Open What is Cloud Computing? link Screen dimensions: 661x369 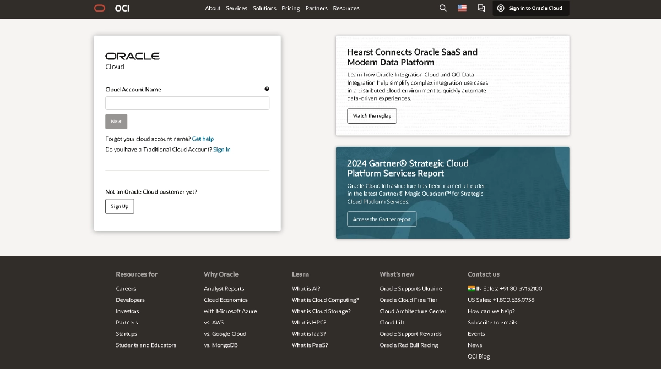coord(325,300)
